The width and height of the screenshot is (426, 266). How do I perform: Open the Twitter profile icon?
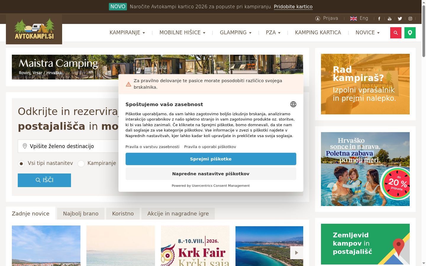(x=400, y=19)
